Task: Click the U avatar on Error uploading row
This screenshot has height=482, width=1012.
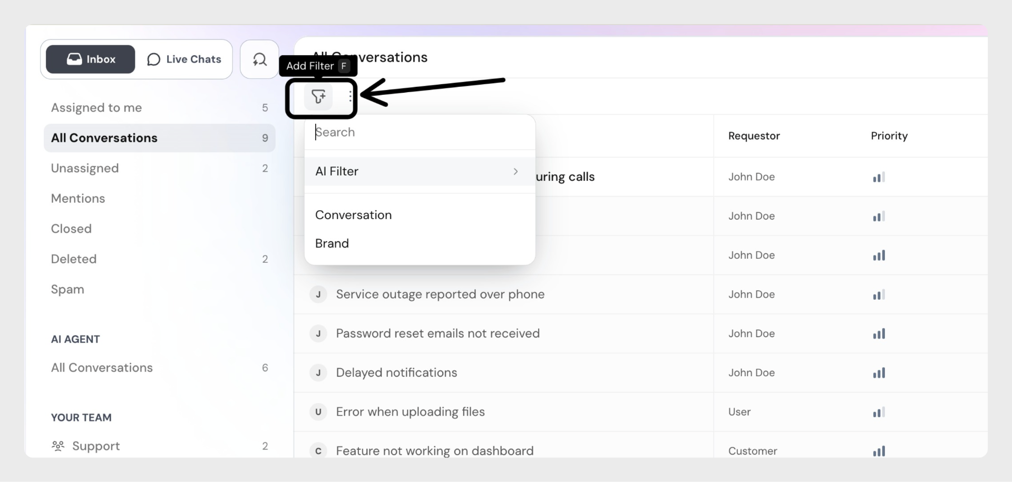Action: 318,412
